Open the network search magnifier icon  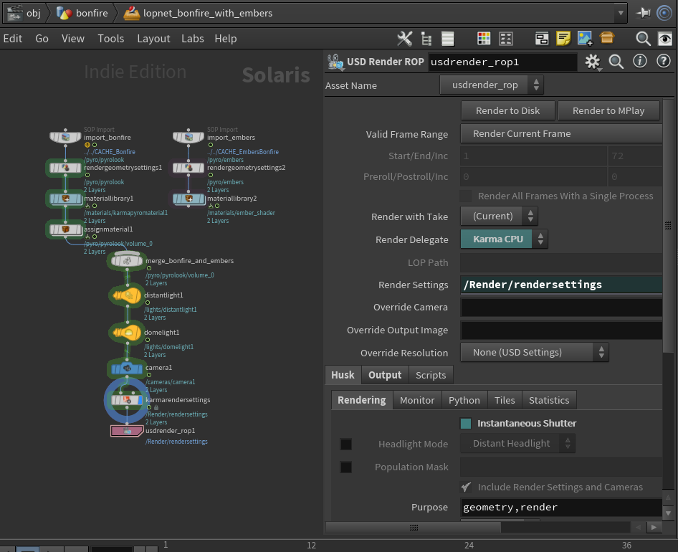(643, 39)
